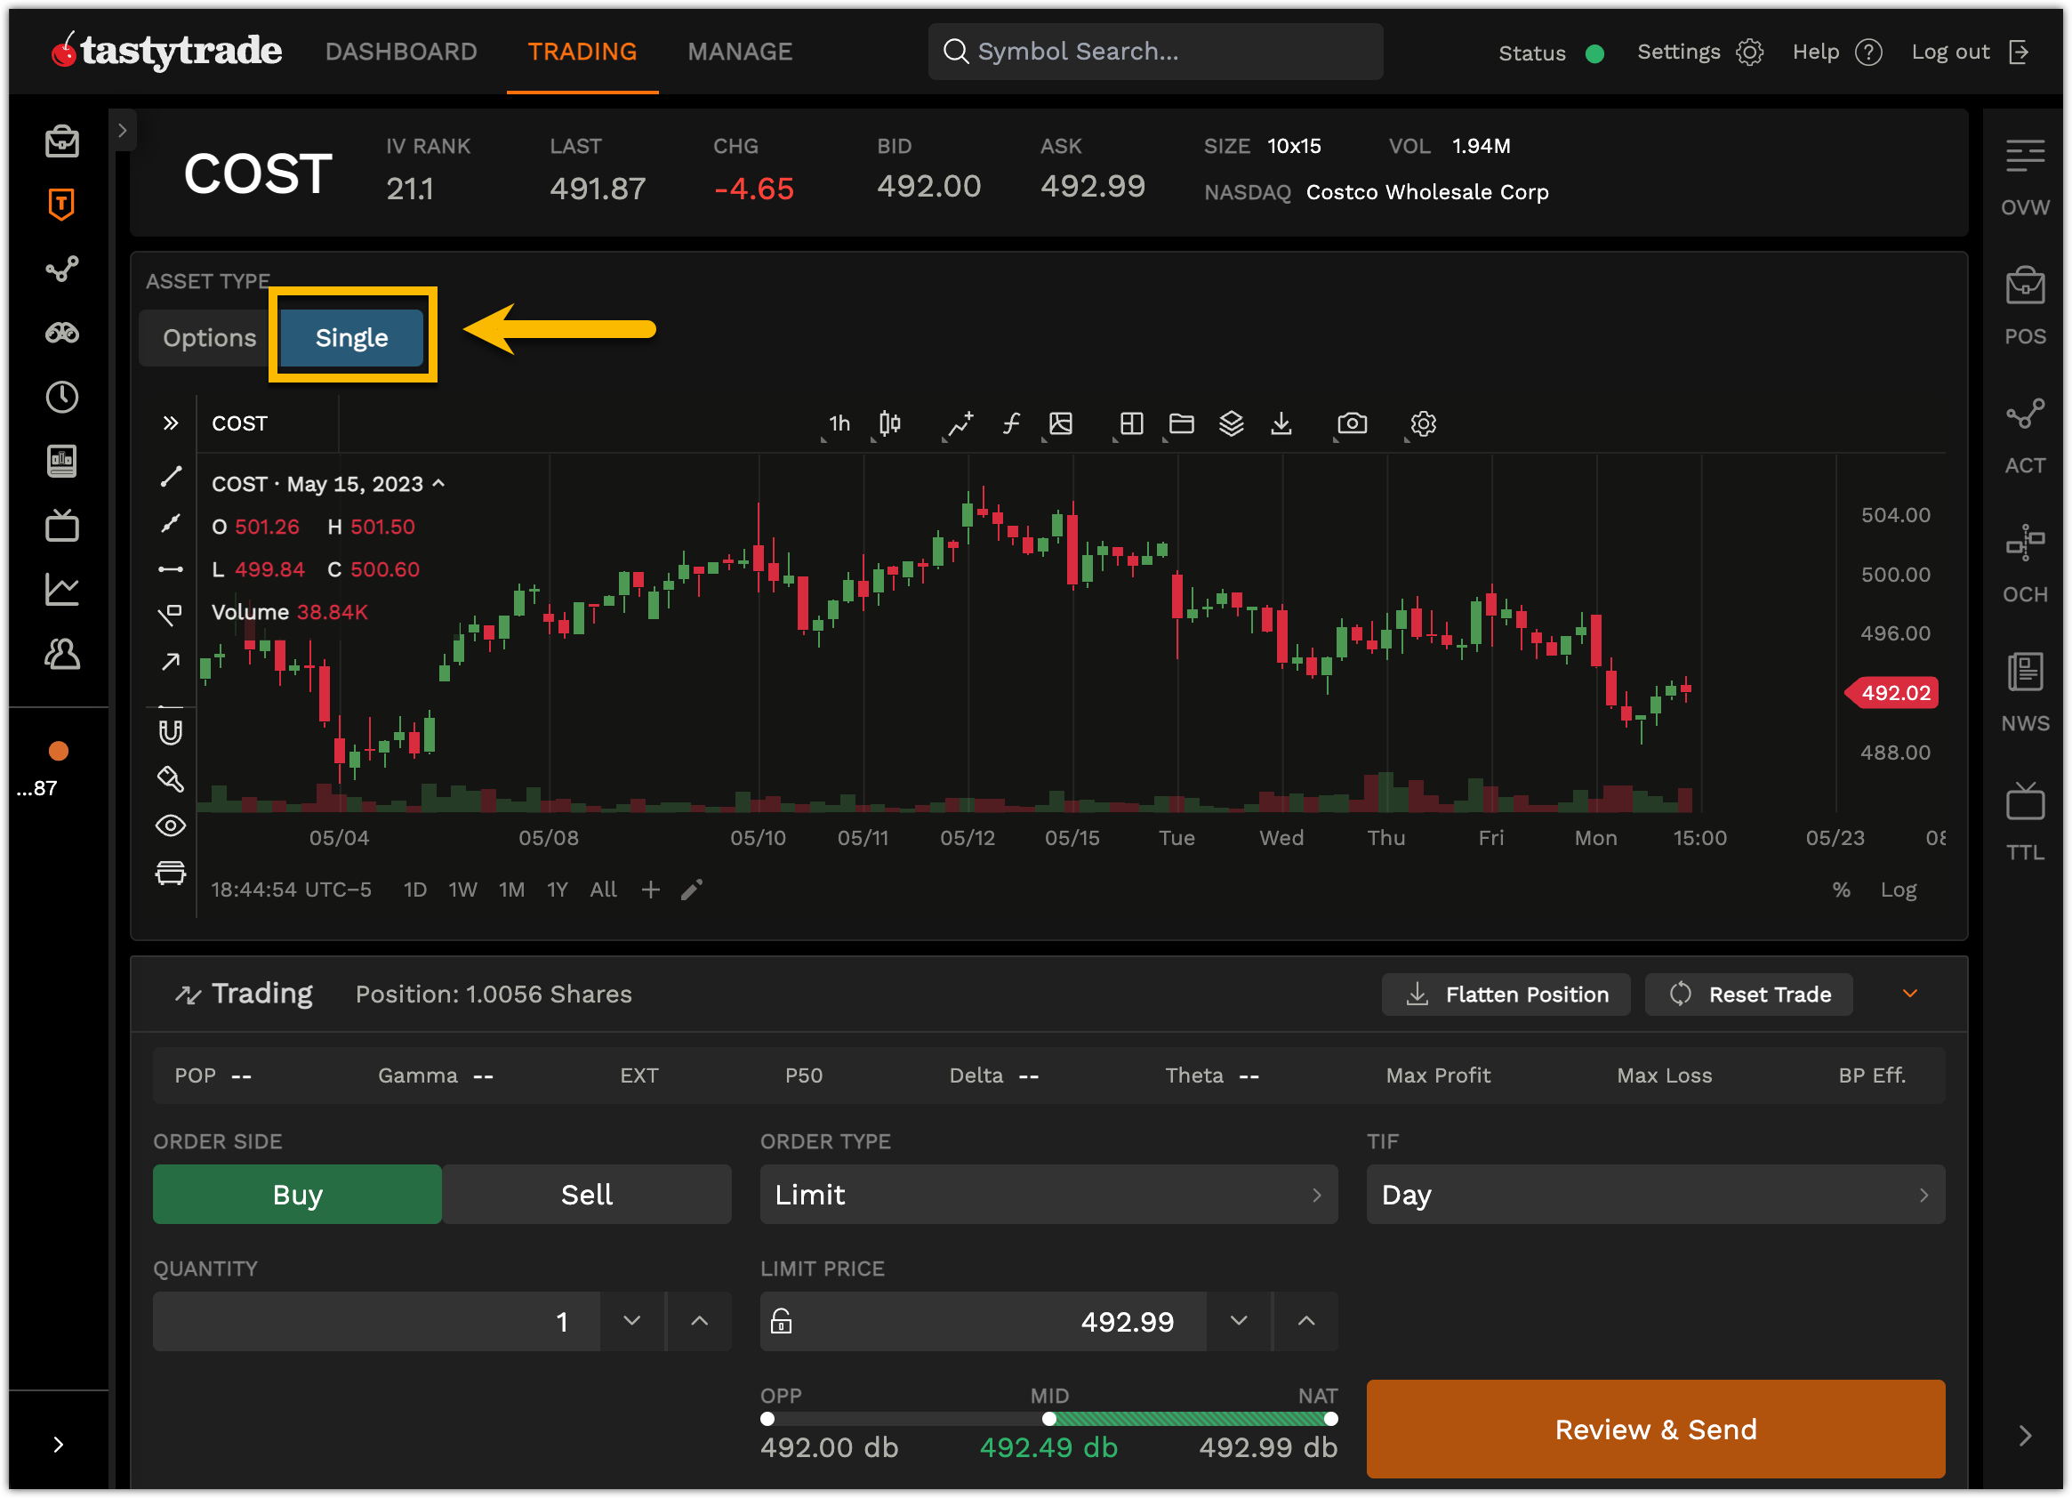Screen dimensions: 2072x1498
Task: Click the MID point on price slider
Action: pyautogui.click(x=1048, y=1419)
